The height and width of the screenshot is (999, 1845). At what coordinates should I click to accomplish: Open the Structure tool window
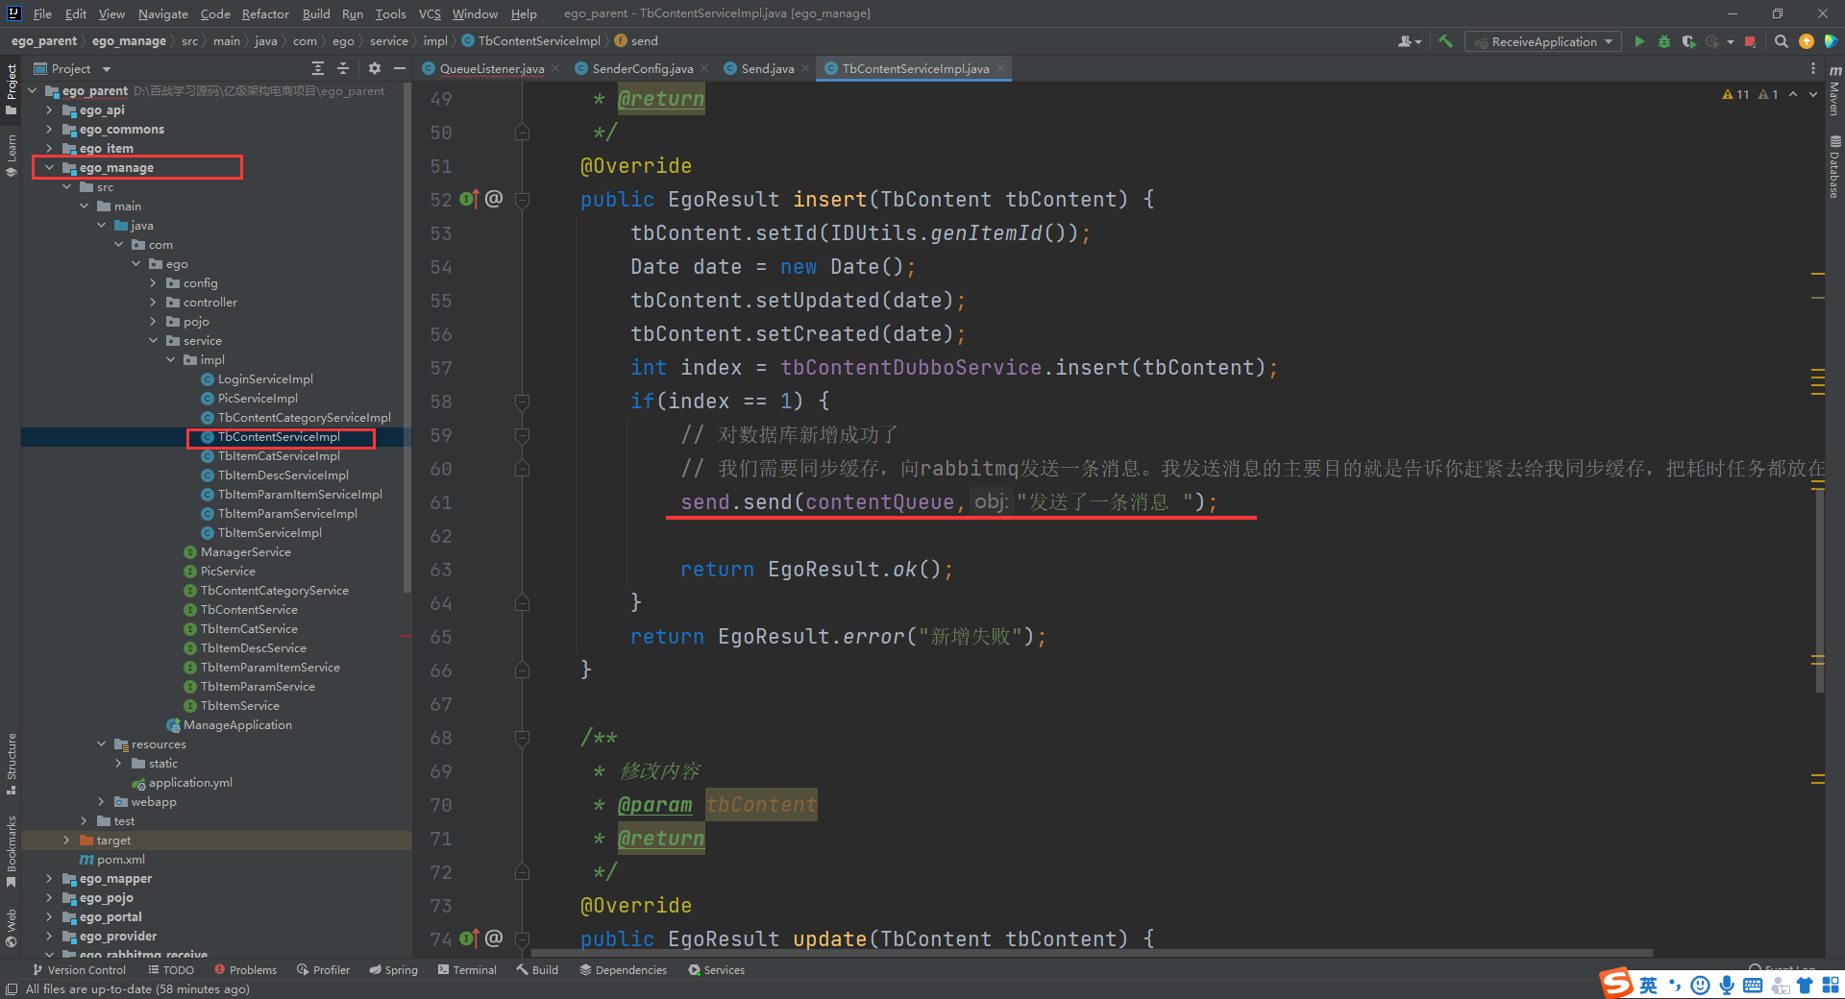point(12,763)
